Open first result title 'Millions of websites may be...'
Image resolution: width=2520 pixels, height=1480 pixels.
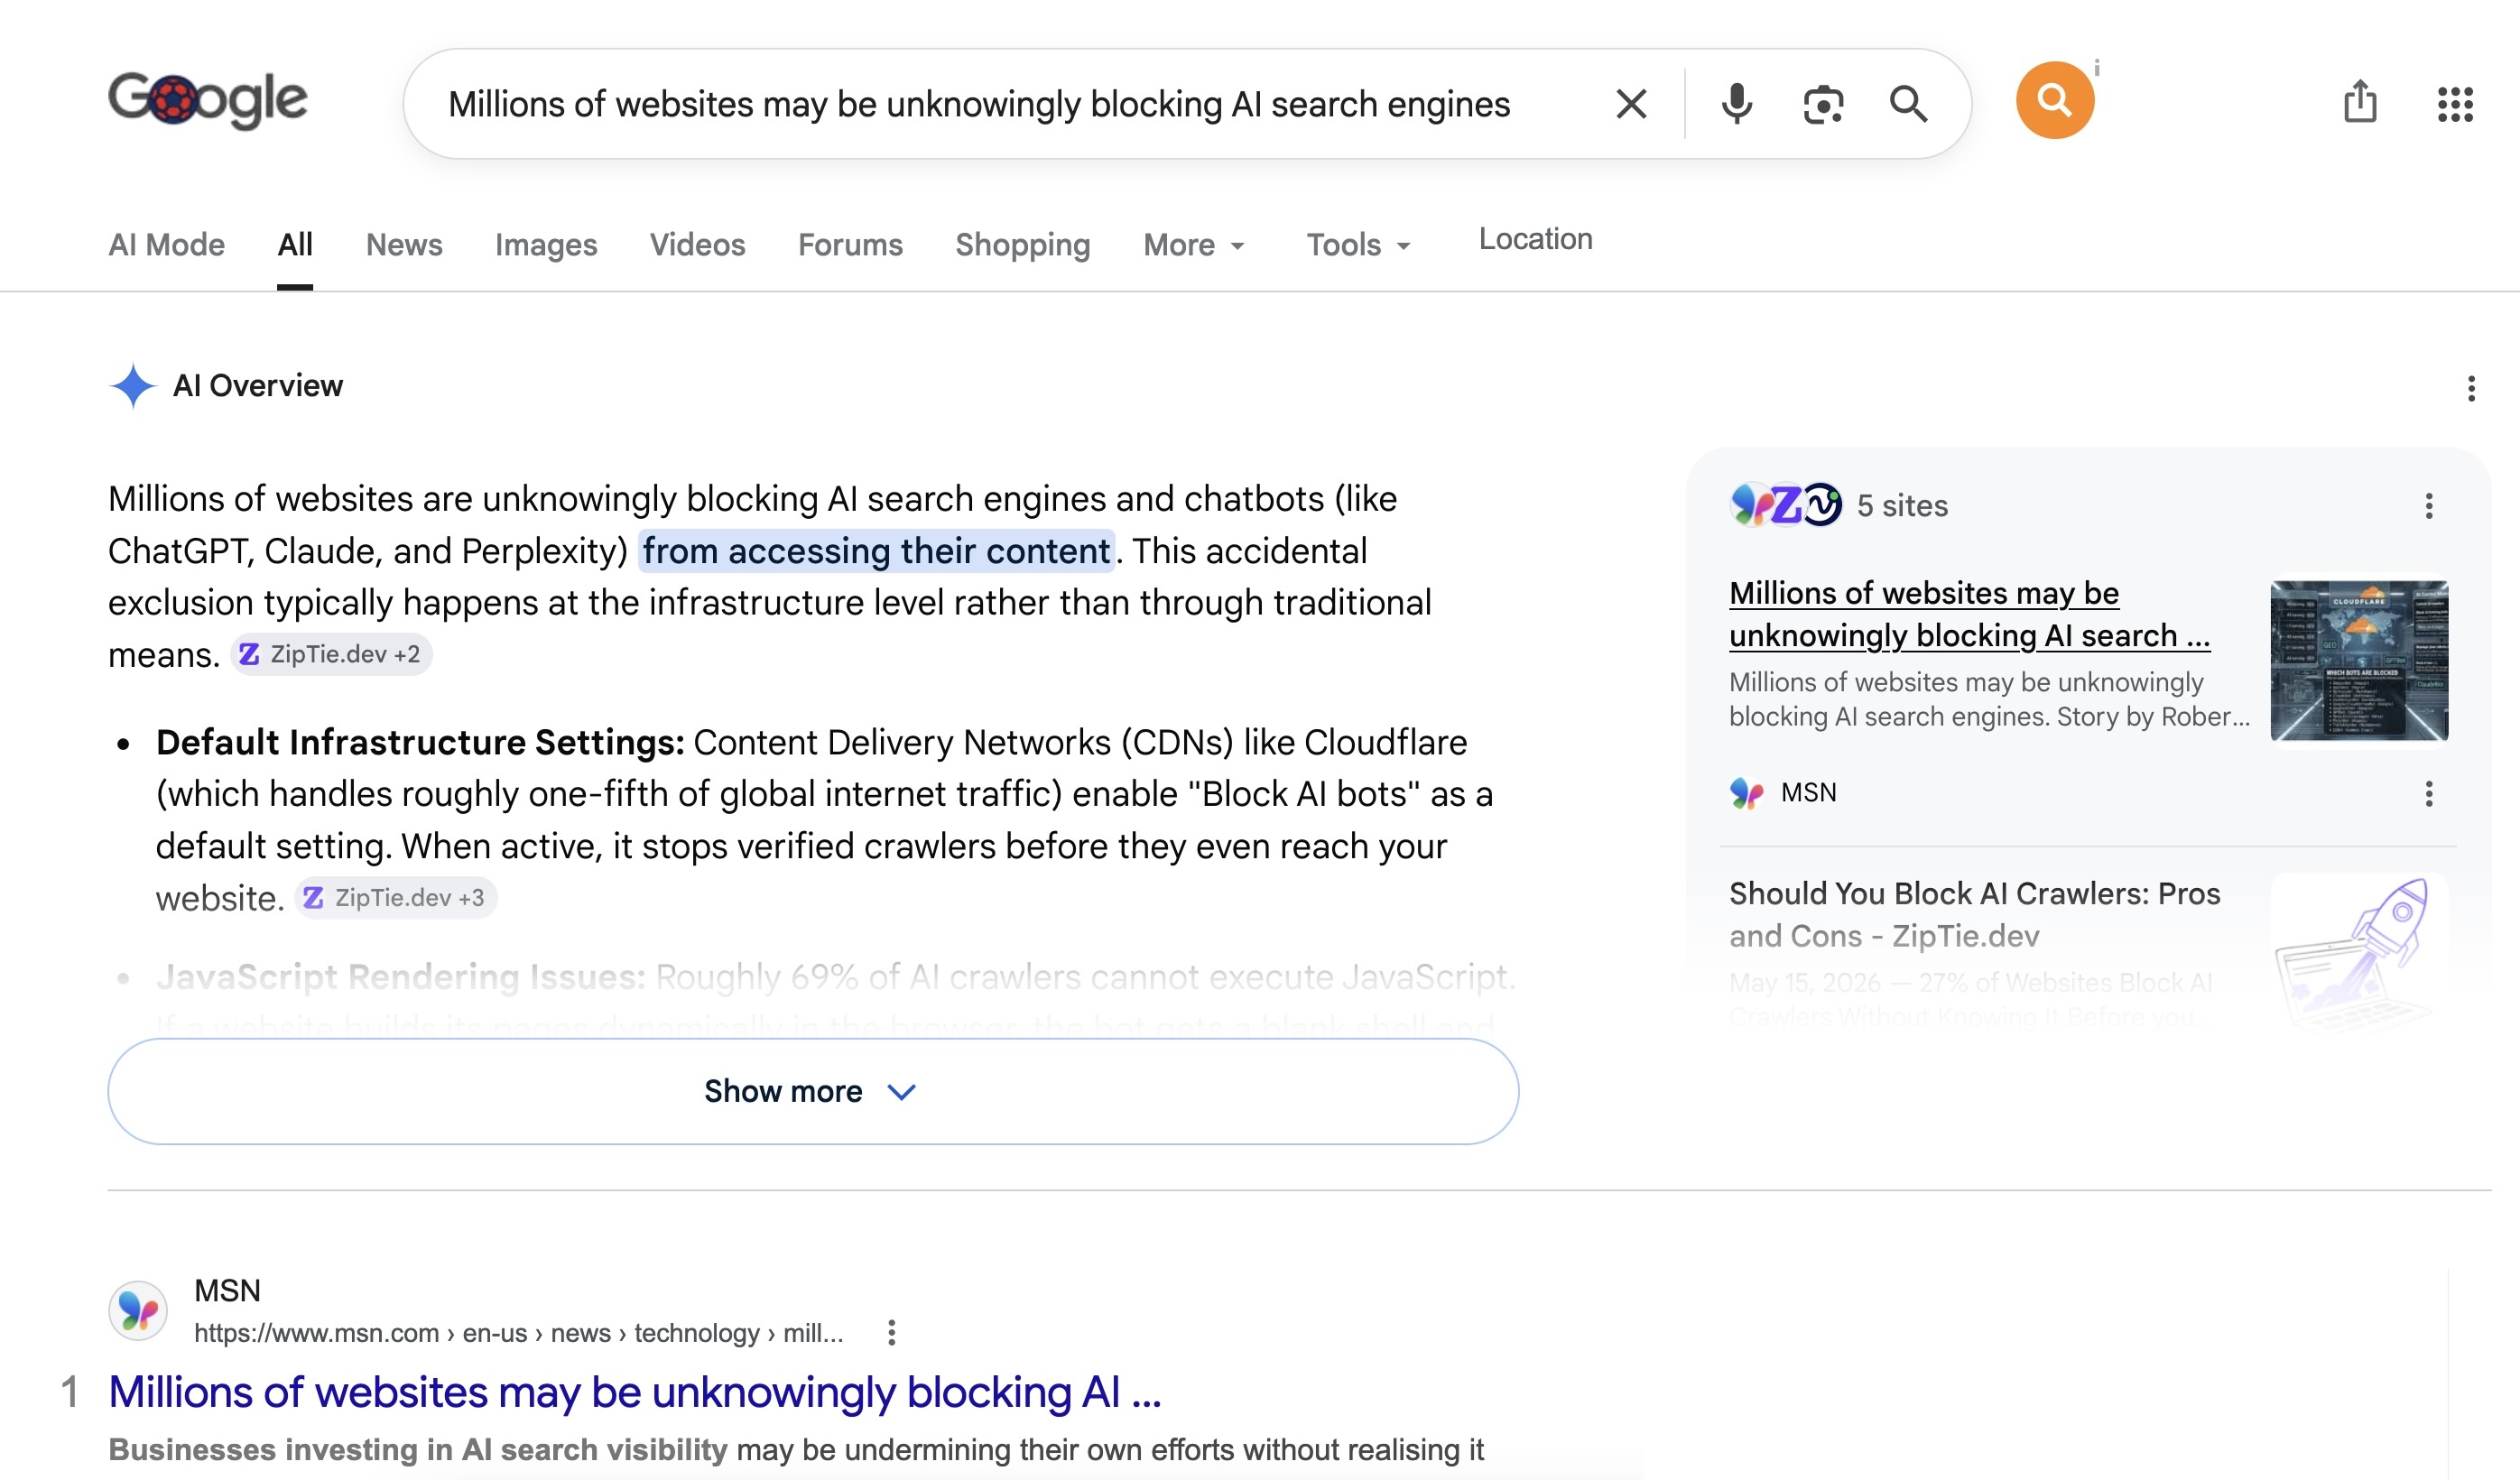pos(635,1392)
